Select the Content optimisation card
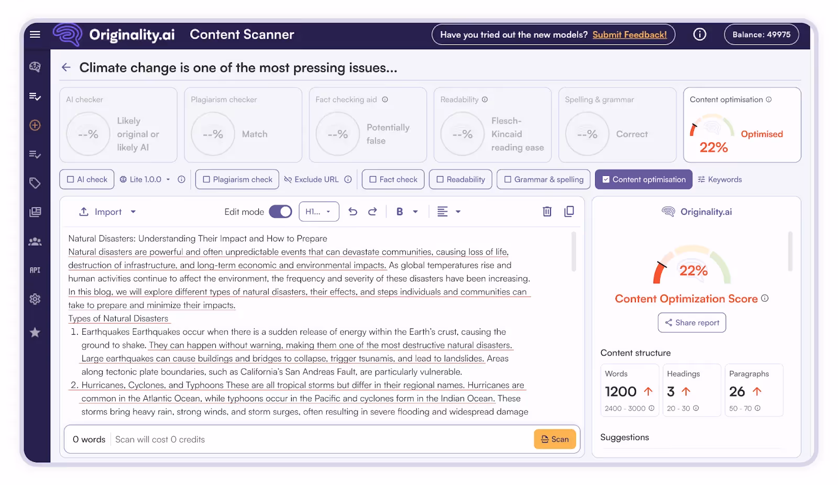838x485 pixels. pyautogui.click(x=742, y=125)
